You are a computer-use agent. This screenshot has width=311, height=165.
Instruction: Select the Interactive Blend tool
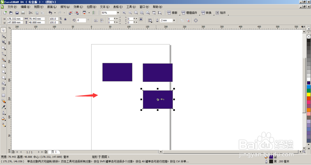coord(3,101)
